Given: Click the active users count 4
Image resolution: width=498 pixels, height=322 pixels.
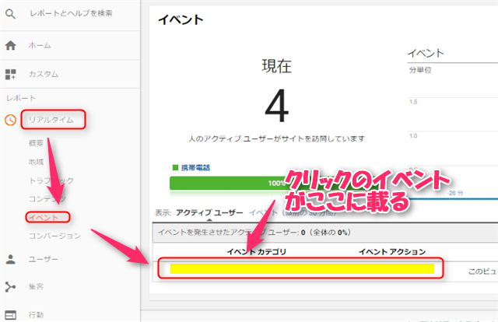Looking at the screenshot, I should (277, 106).
